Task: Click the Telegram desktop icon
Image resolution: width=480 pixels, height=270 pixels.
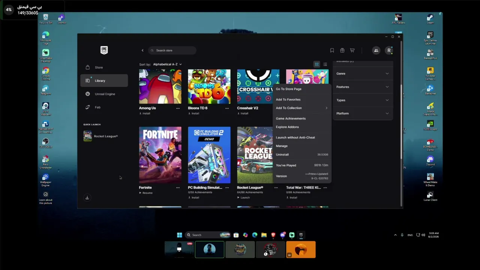Action: coord(46,90)
